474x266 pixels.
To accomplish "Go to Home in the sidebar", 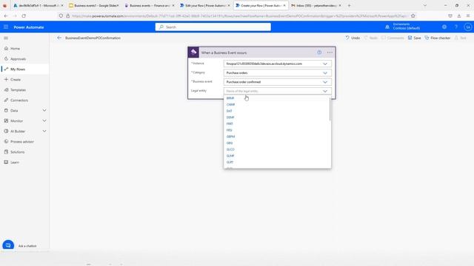I will click(x=15, y=49).
